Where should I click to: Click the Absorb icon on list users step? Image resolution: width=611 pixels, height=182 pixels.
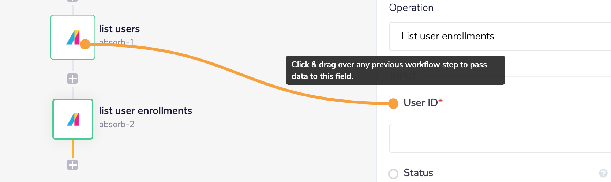tap(72, 37)
